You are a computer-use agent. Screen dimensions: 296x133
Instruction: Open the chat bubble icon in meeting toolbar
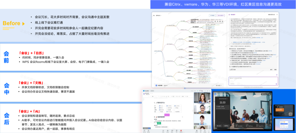click(201, 131)
